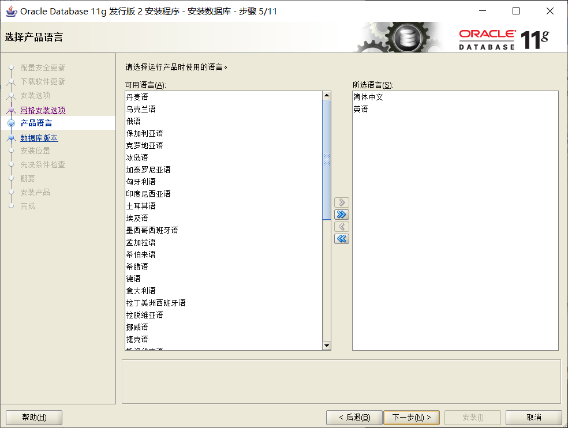Select 墨西哥西班牙语 in available languages
The height and width of the screenshot is (428, 568).
(x=223, y=230)
